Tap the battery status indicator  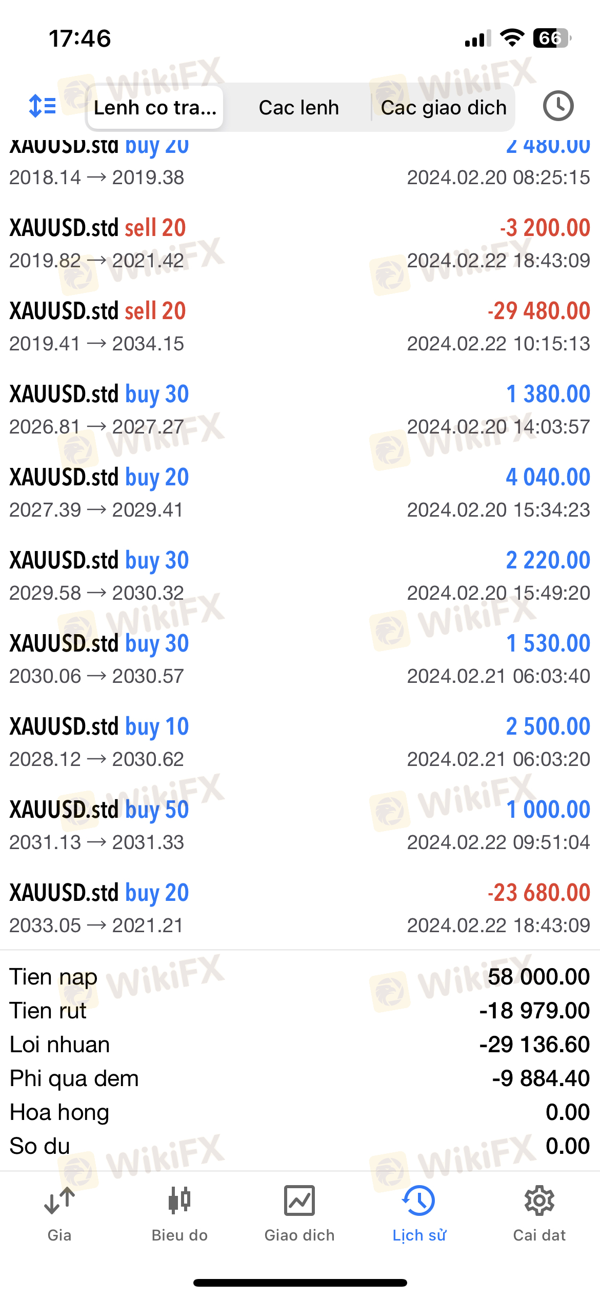(552, 38)
